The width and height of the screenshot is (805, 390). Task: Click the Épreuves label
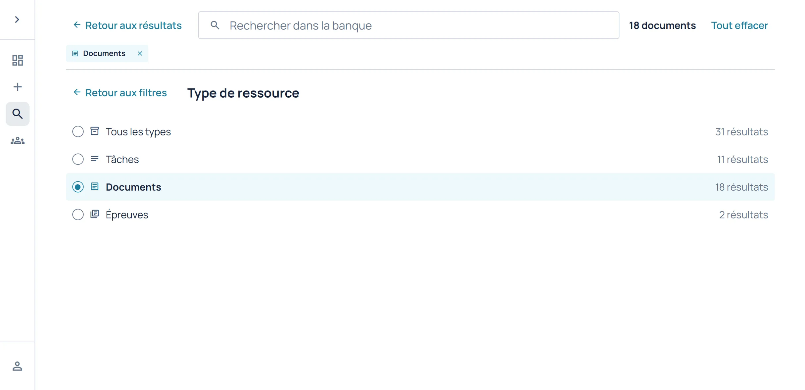click(x=127, y=215)
